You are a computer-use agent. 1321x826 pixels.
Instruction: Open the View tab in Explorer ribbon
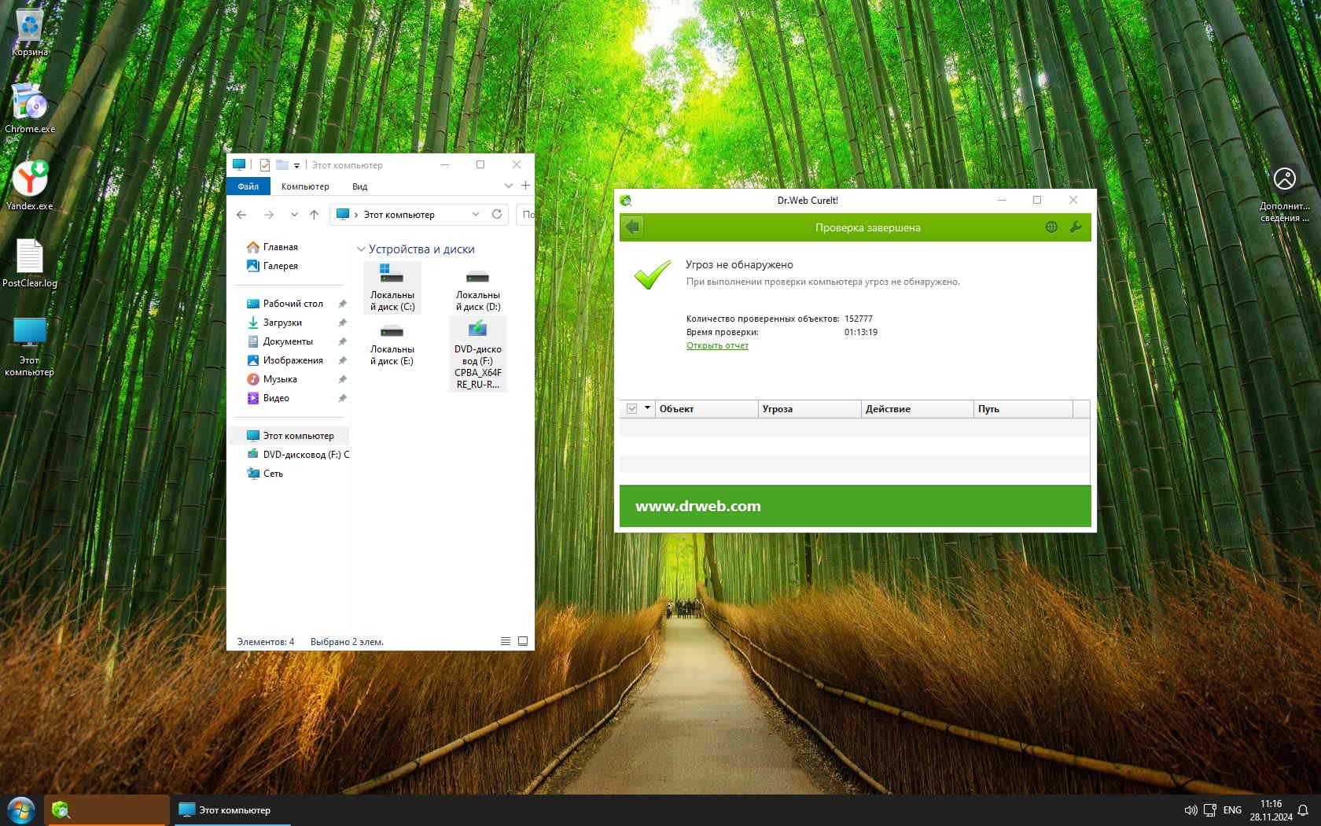(359, 186)
